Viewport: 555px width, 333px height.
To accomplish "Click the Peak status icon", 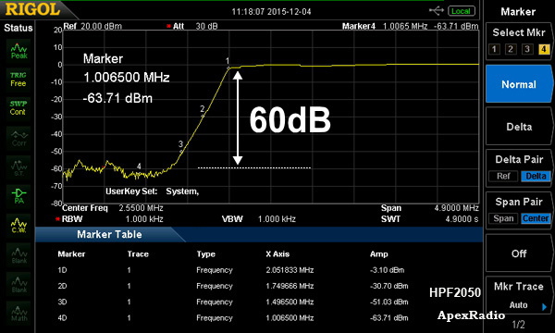I will [x=18, y=51].
